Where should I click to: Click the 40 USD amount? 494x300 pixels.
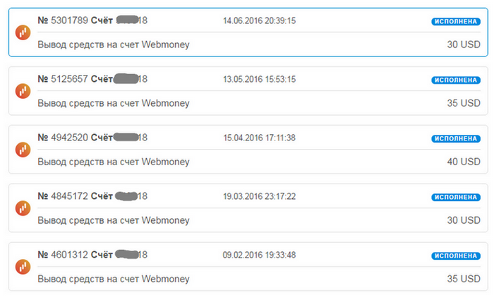point(464,162)
